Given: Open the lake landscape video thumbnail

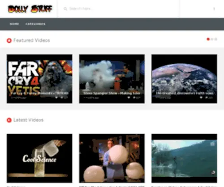Looking at the screenshot, I should click(x=184, y=158).
